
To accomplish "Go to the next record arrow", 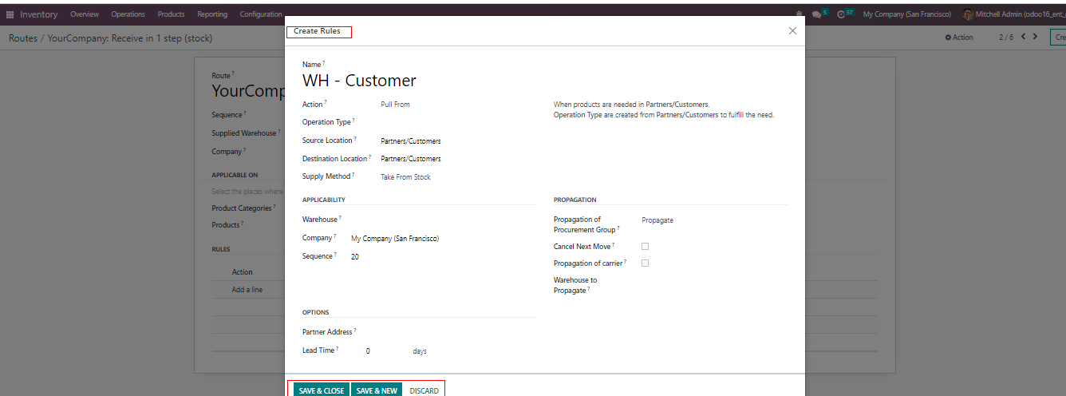I will point(1035,37).
